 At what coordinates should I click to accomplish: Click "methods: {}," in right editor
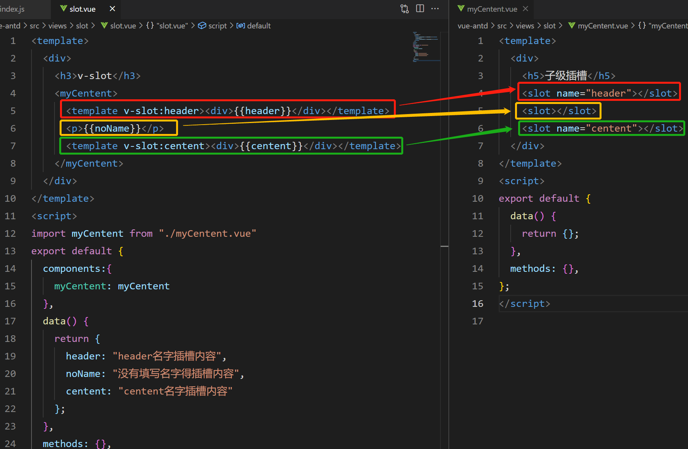pos(544,269)
